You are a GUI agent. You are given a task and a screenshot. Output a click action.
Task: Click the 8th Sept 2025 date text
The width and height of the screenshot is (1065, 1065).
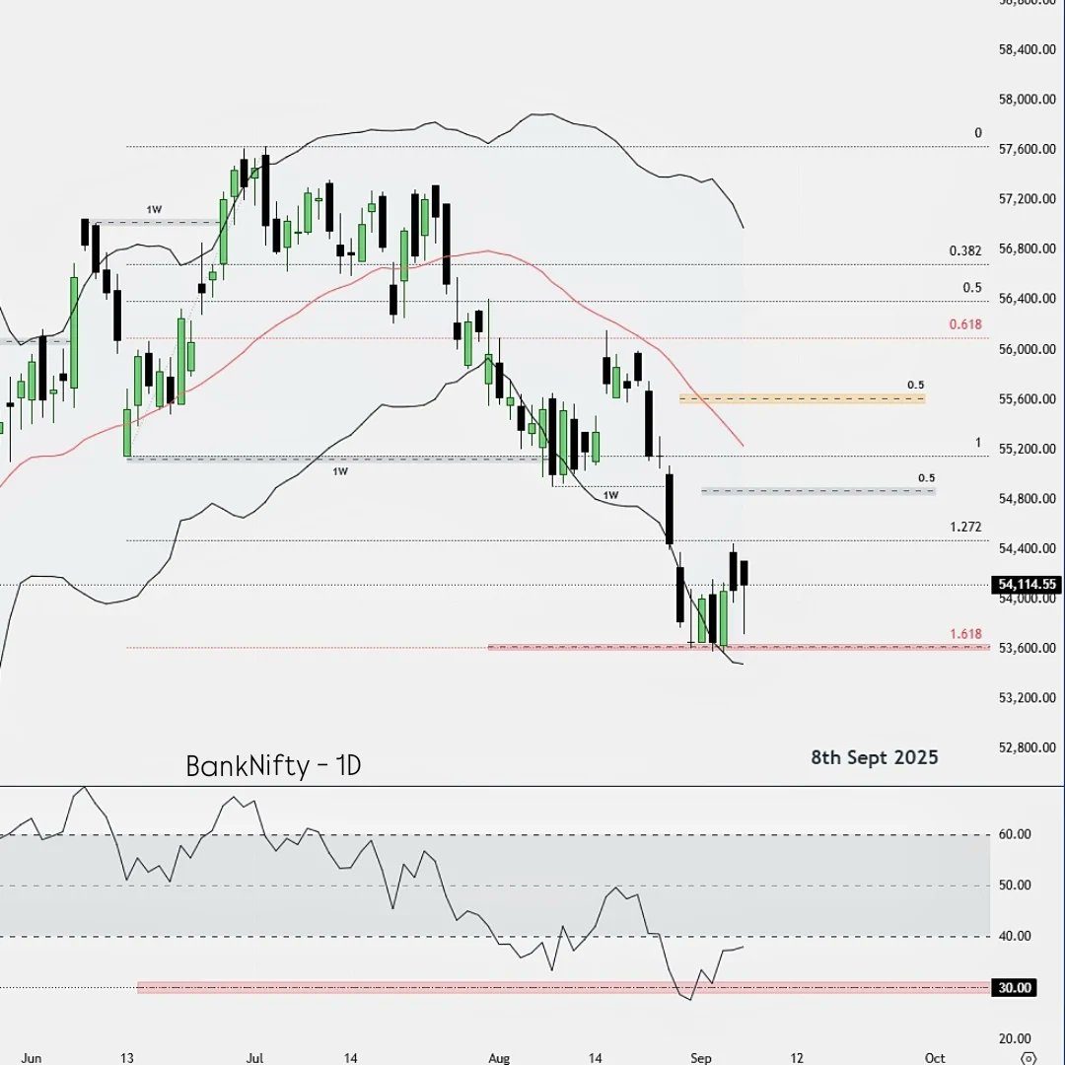click(874, 757)
